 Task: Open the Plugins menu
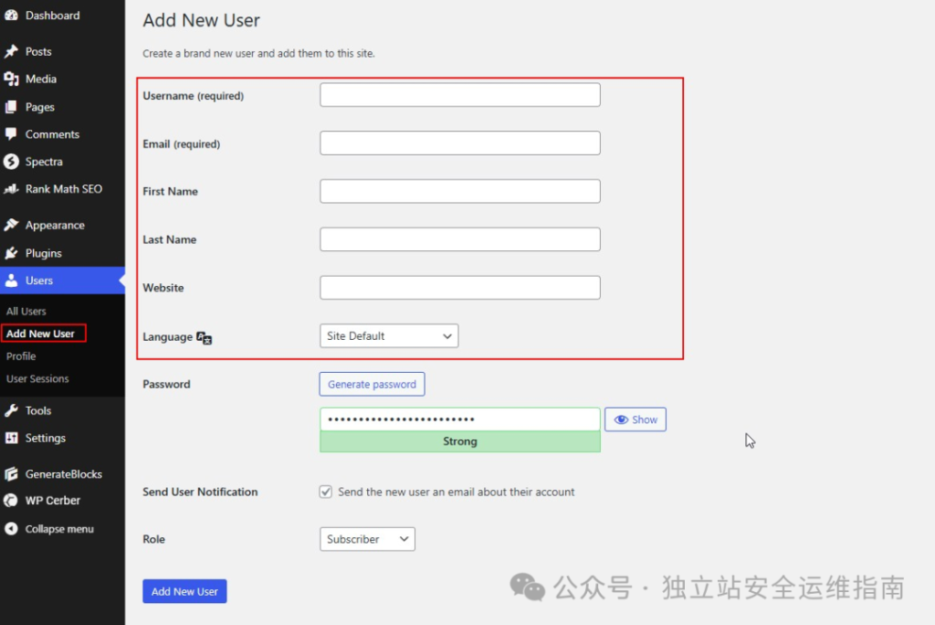[x=63, y=253]
